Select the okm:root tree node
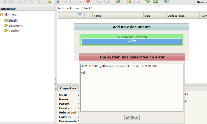 11,14
